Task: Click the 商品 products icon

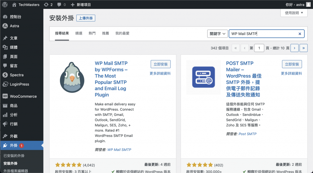Action: [x=5, y=105]
